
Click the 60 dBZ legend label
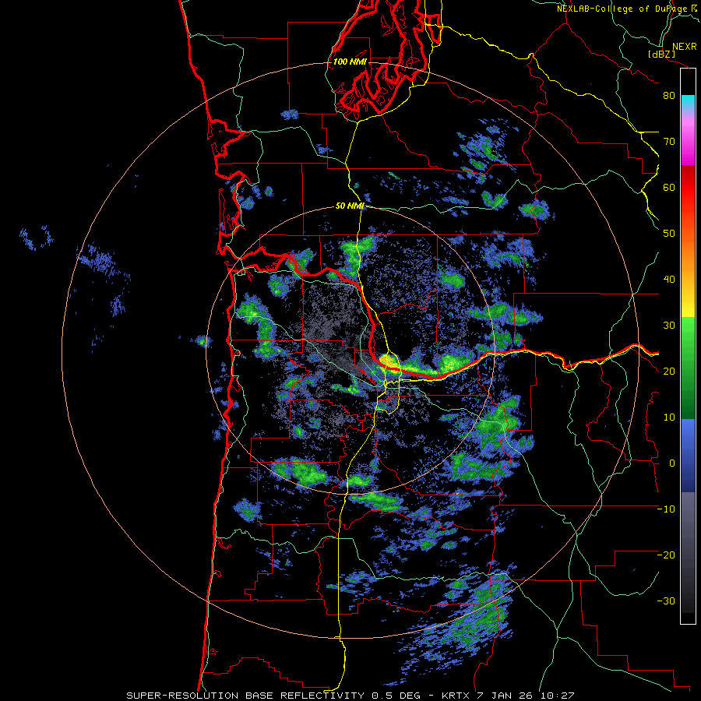[x=669, y=187]
